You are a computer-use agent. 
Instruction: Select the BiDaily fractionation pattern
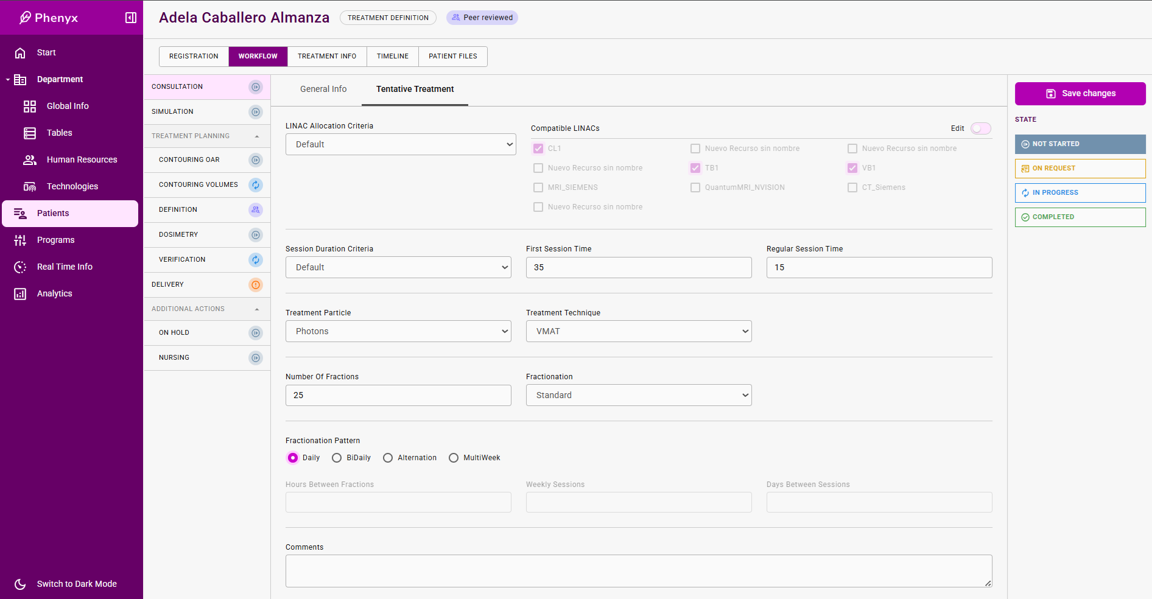[337, 458]
